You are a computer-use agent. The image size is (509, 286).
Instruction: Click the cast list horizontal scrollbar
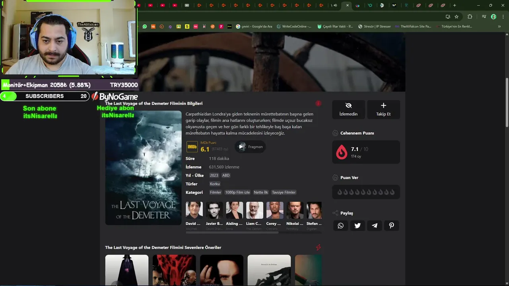[232, 233]
